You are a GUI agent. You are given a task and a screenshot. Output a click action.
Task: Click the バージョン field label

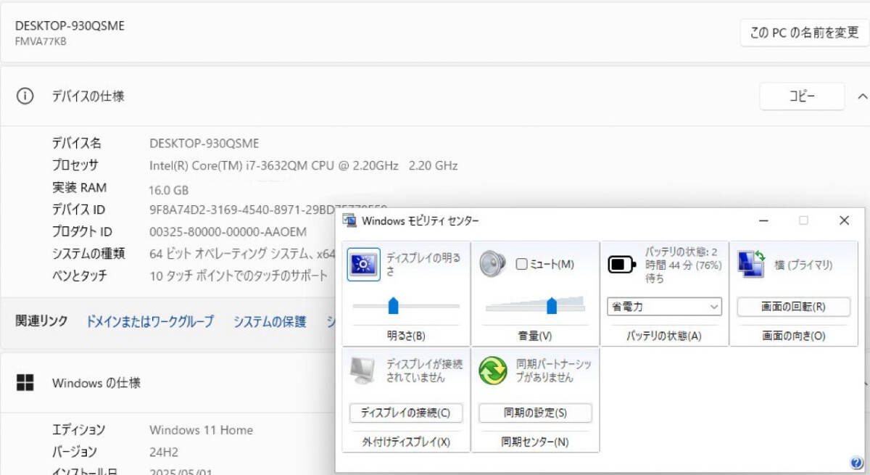pos(74,452)
